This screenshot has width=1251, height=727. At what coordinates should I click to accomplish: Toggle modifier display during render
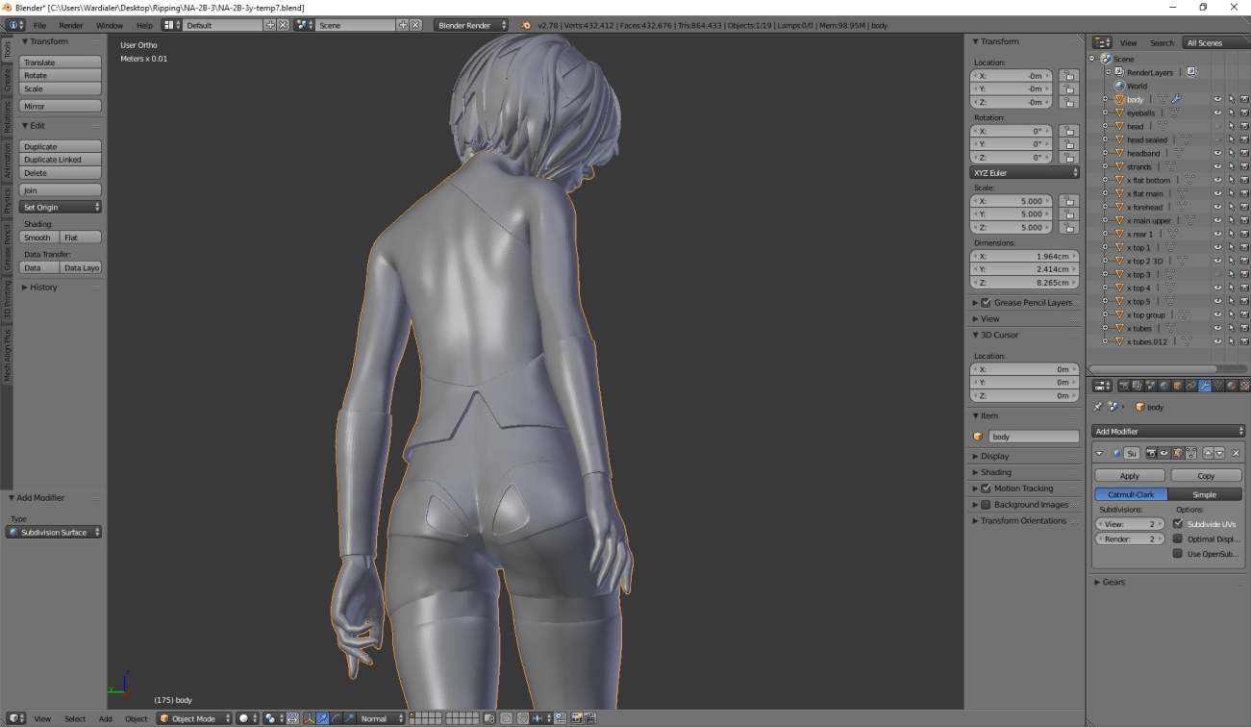[1152, 453]
